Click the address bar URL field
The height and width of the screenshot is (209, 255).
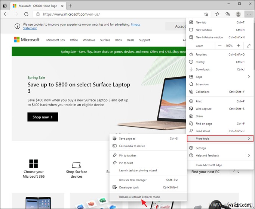coord(121,14)
